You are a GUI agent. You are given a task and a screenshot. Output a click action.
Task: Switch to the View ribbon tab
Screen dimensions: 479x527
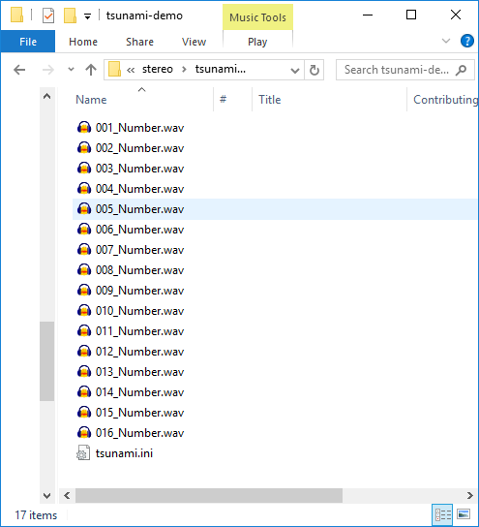pos(194,42)
